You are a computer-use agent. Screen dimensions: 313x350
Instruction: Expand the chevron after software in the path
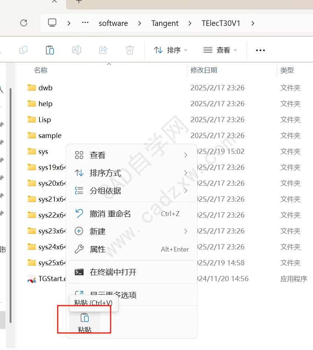coord(139,23)
